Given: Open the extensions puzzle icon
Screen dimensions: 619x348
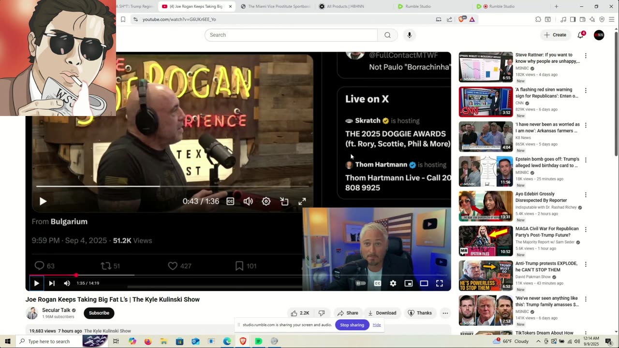Looking at the screenshot, I should point(538,19).
